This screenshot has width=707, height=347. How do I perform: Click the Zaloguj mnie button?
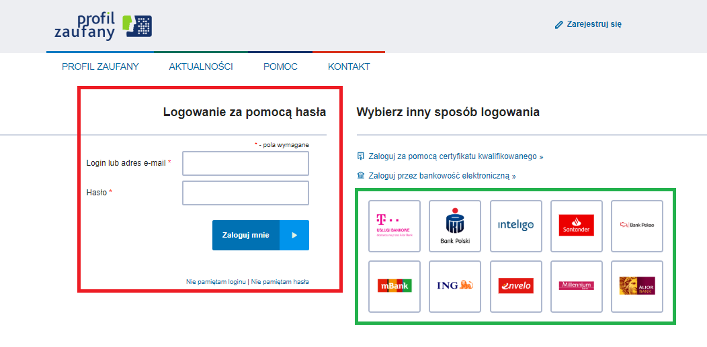tap(261, 235)
